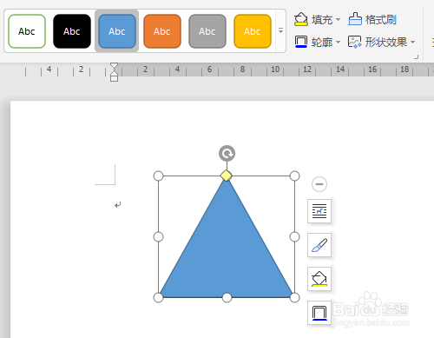The height and width of the screenshot is (338, 434).
Task: Click the floating shape outline icon
Action: [319, 313]
